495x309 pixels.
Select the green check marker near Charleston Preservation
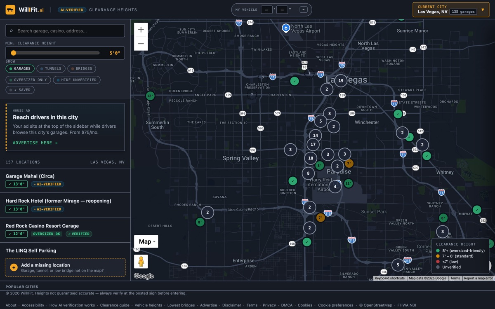point(295,81)
